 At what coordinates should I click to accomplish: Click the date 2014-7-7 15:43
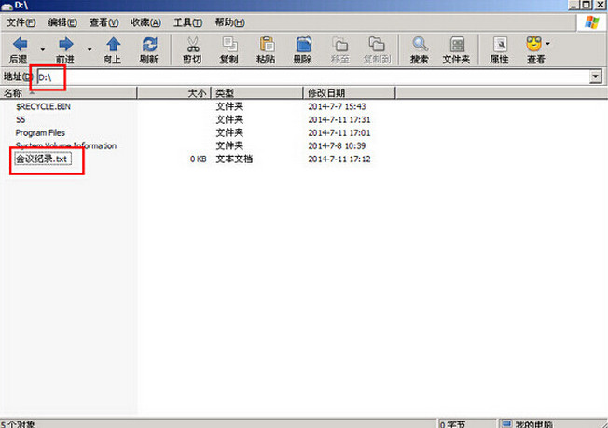point(337,106)
